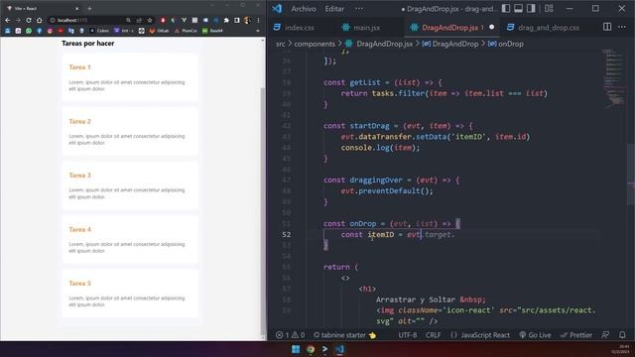Image resolution: width=635 pixels, height=357 pixels.
Task: Open Chrome from the taskbar
Action: pos(311,349)
